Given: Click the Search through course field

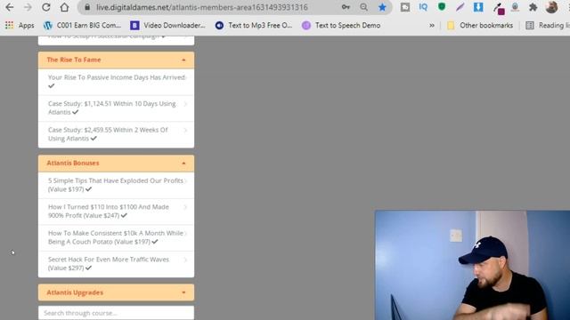Looking at the screenshot, I should [116, 313].
